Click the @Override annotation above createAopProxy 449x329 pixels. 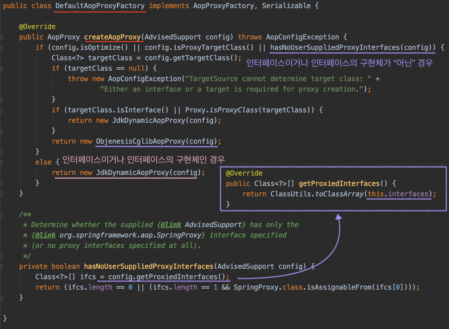coord(38,26)
